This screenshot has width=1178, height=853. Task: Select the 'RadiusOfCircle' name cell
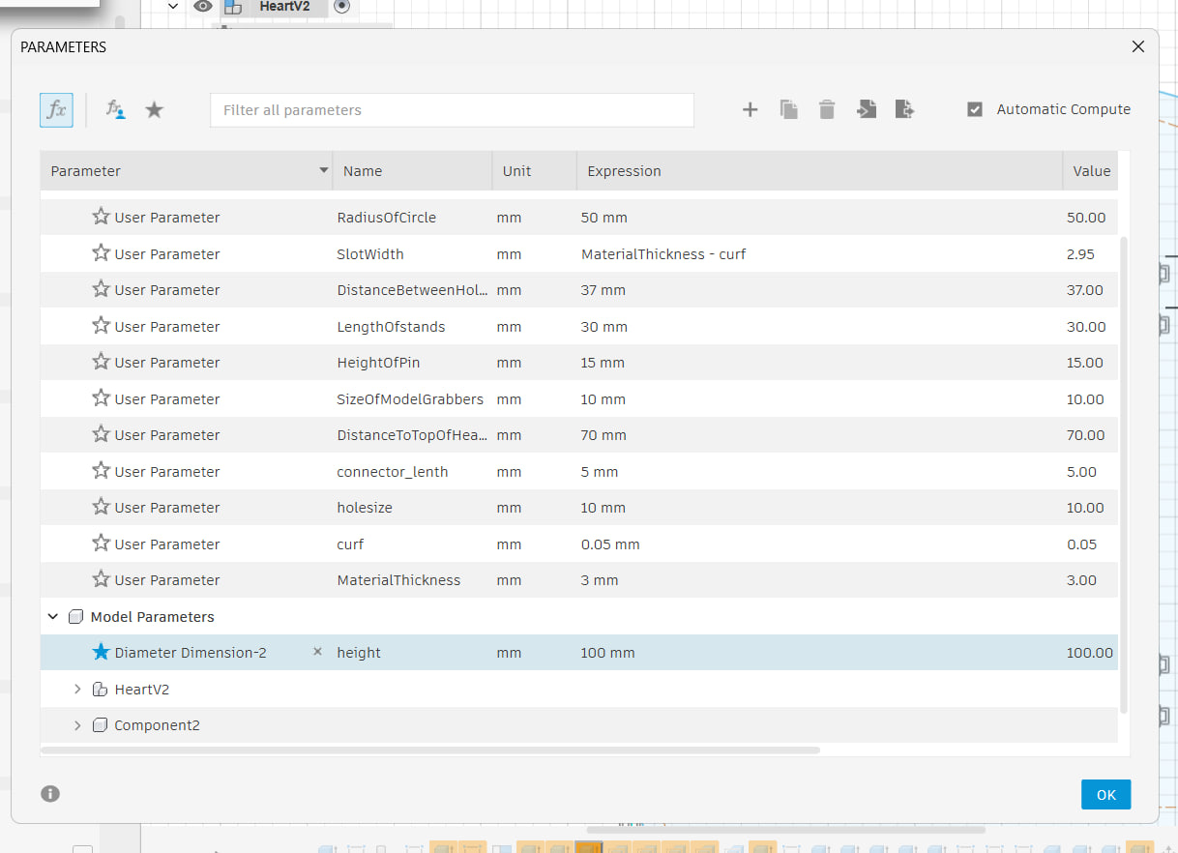pyautogui.click(x=386, y=217)
